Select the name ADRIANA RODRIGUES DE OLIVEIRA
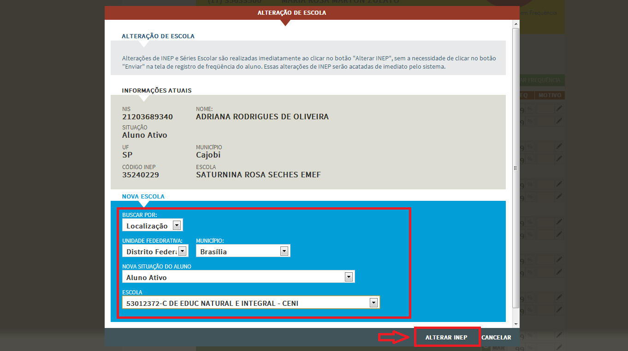Viewport: 628px width, 351px height. tap(262, 117)
